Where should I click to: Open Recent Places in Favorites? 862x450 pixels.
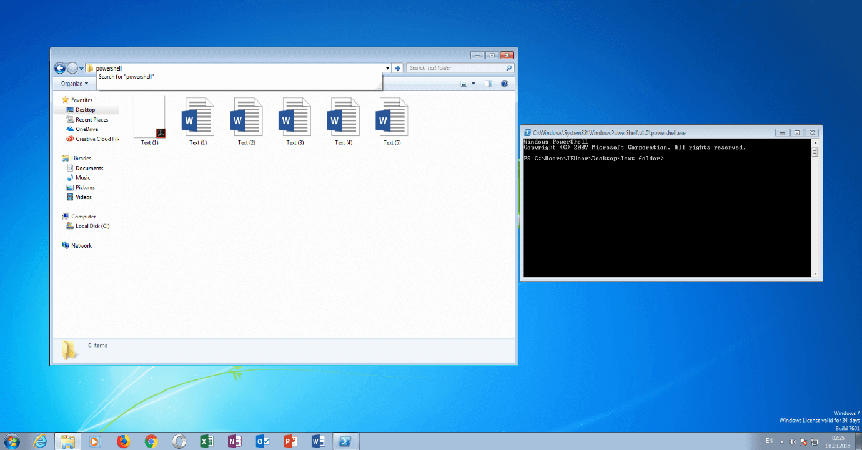click(91, 120)
